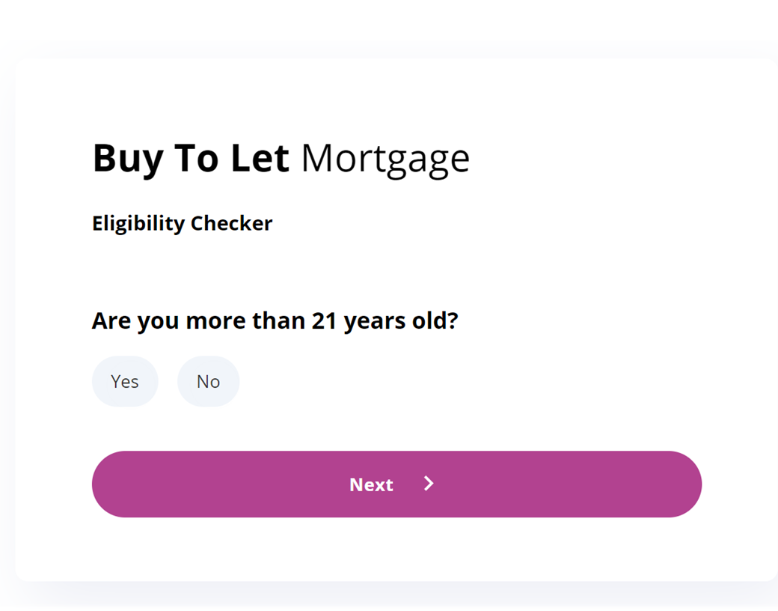Click the number 21 in the question

[x=325, y=321]
